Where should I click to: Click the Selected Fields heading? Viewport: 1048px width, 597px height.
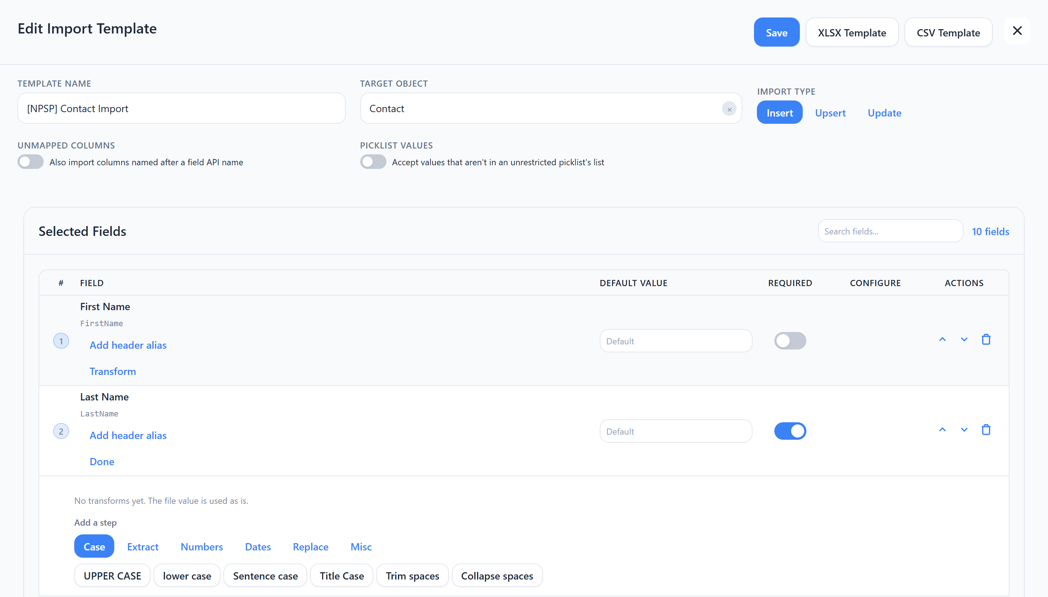tap(82, 231)
